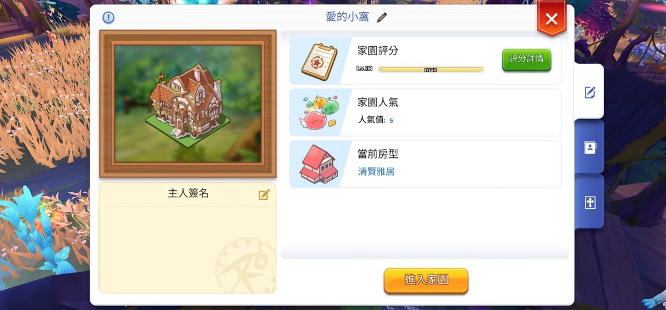Click the info exclamation icon

[109, 17]
